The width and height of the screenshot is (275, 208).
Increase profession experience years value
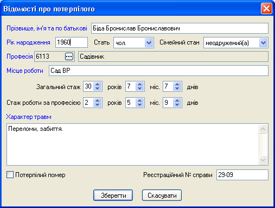coord(98,100)
